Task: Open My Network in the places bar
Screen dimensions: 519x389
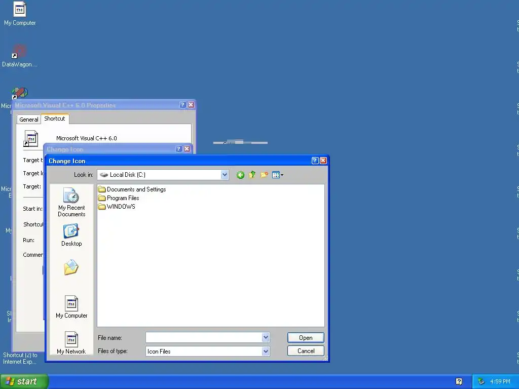Action: point(71,343)
